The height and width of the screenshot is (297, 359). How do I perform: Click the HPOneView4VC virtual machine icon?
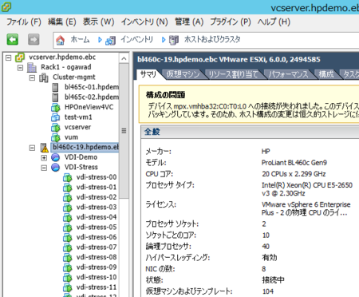[55, 108]
